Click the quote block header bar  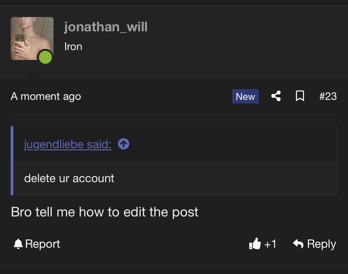click(x=175, y=144)
